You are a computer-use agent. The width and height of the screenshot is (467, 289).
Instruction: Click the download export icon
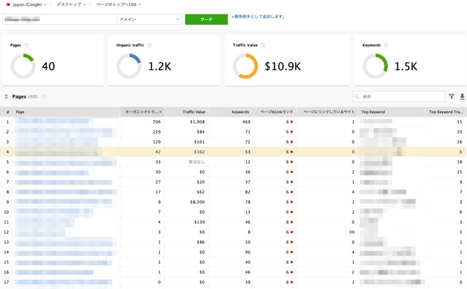(x=462, y=96)
